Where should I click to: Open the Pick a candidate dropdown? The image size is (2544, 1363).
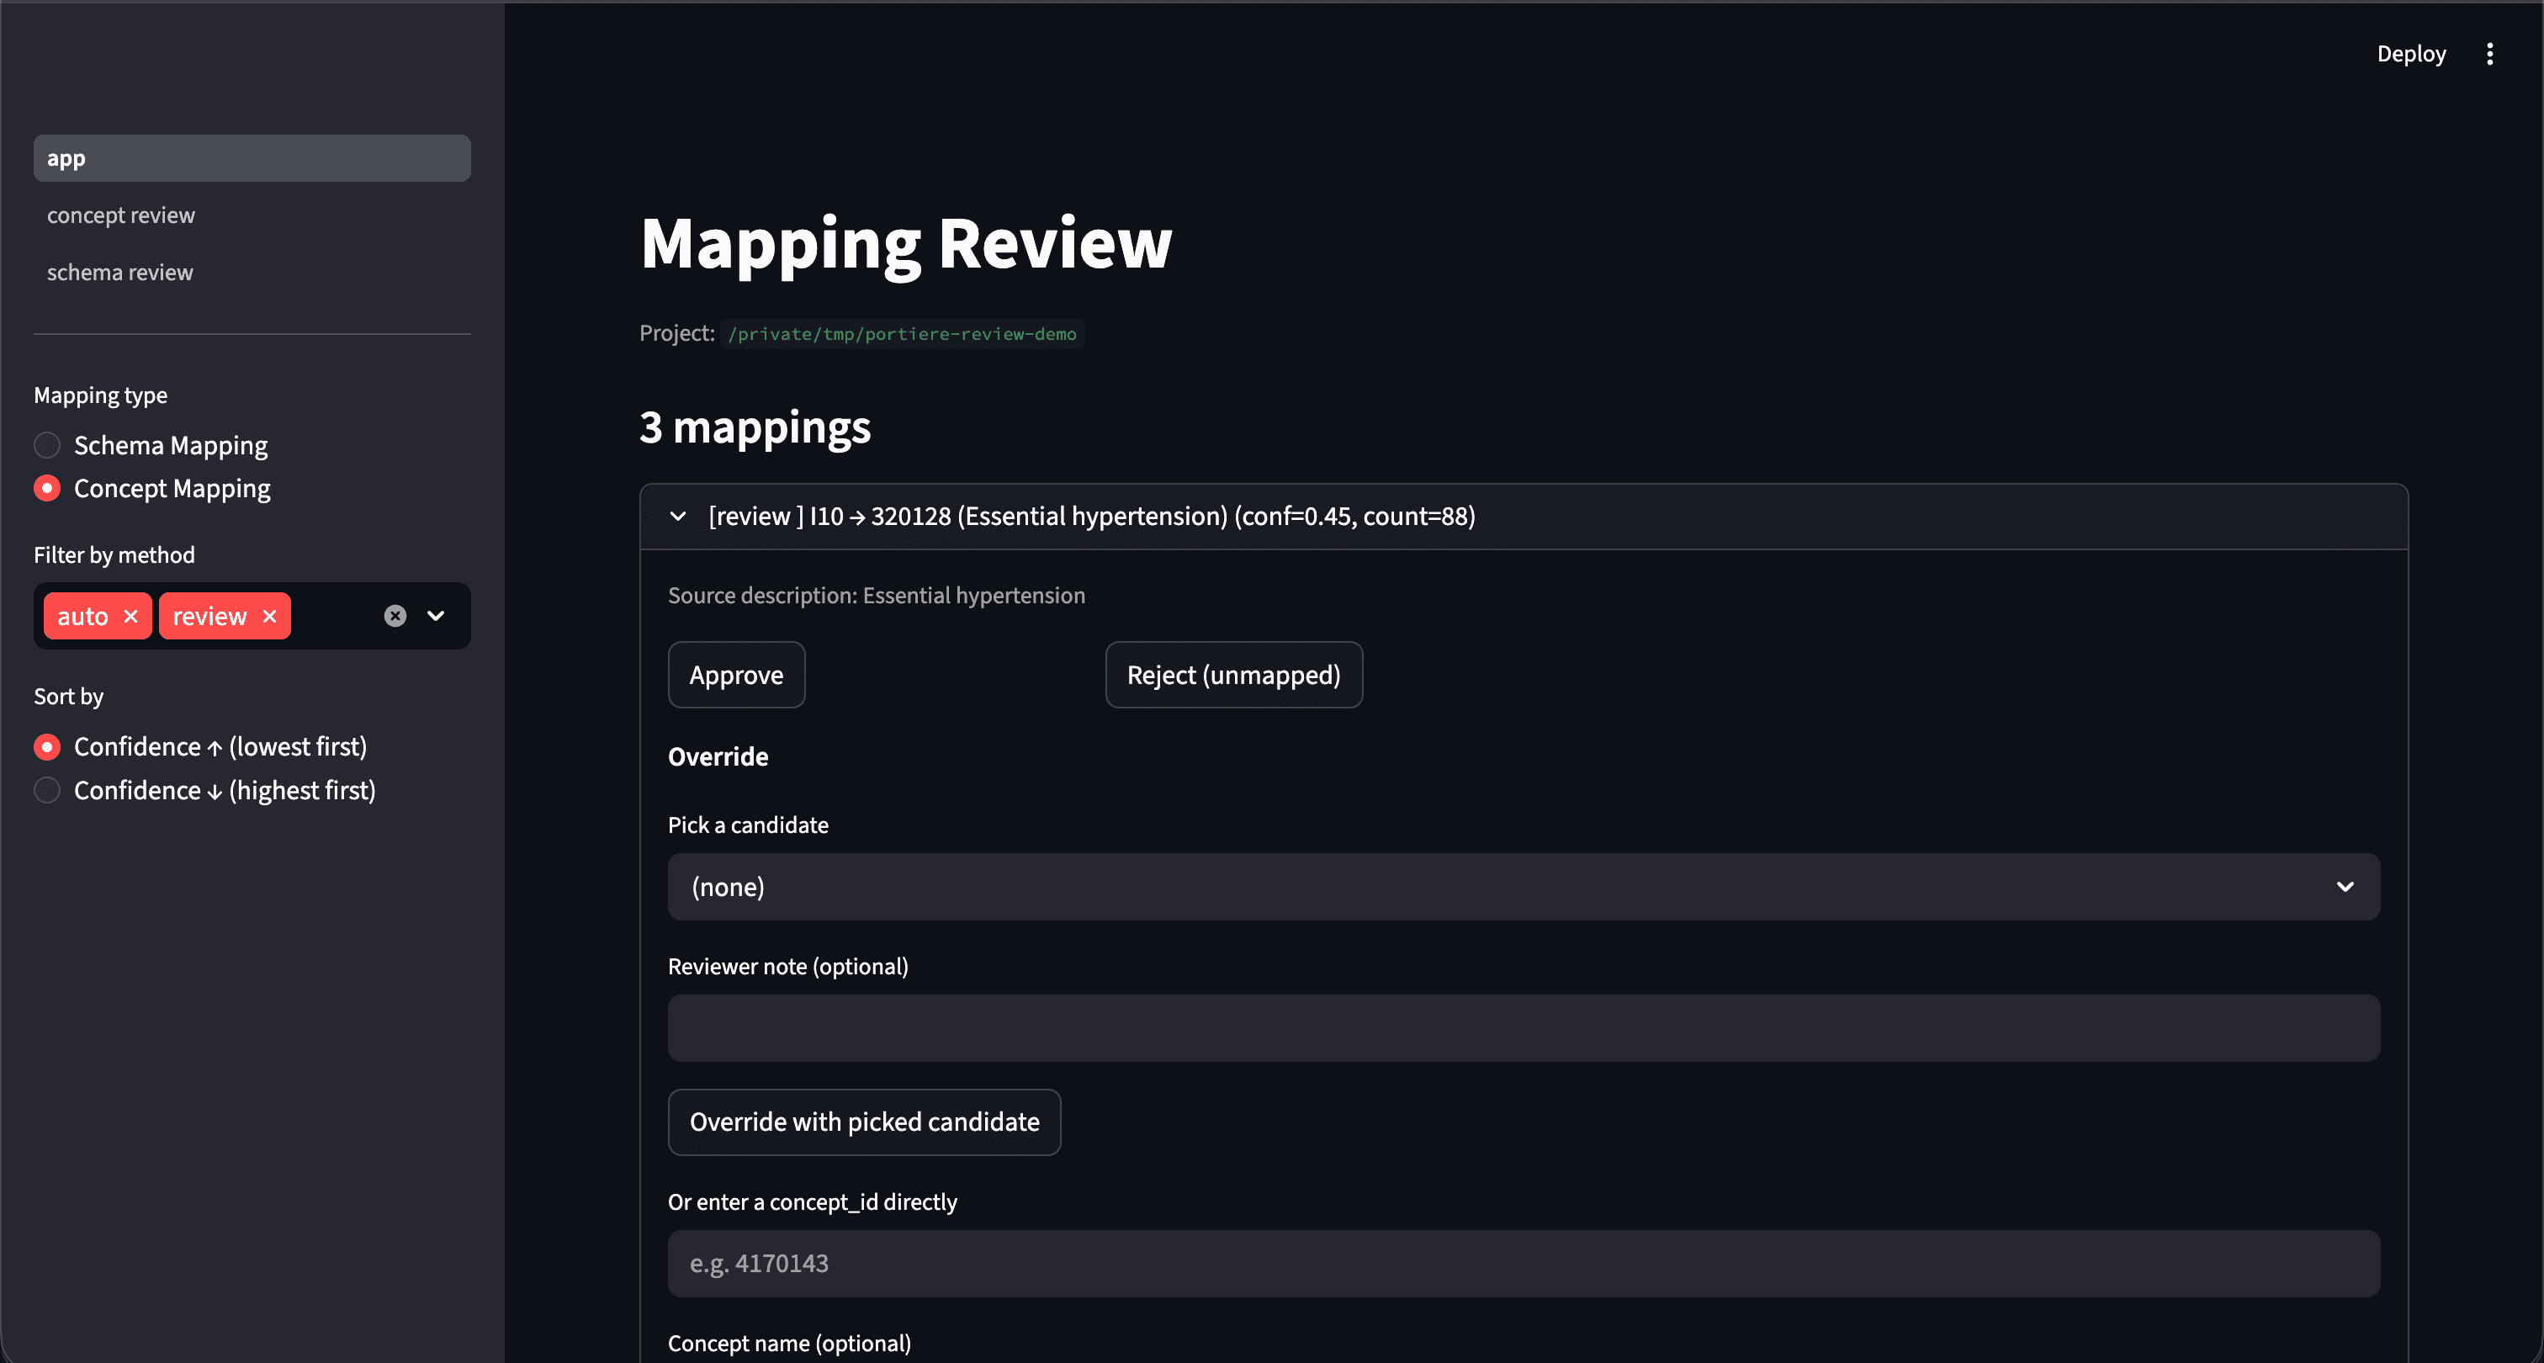tap(1524, 887)
